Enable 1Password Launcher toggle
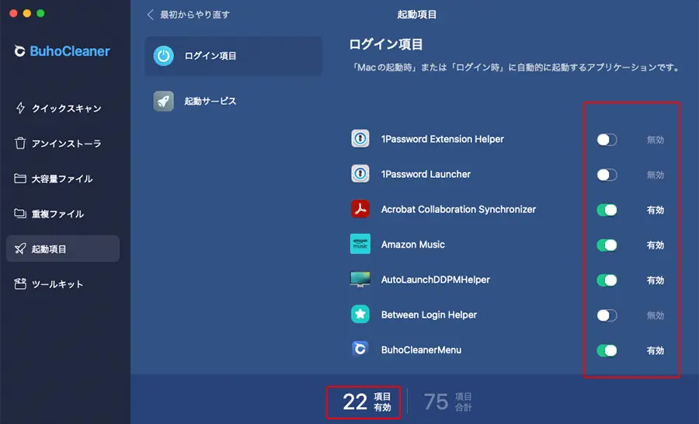The height and width of the screenshot is (424, 699). pyautogui.click(x=607, y=175)
